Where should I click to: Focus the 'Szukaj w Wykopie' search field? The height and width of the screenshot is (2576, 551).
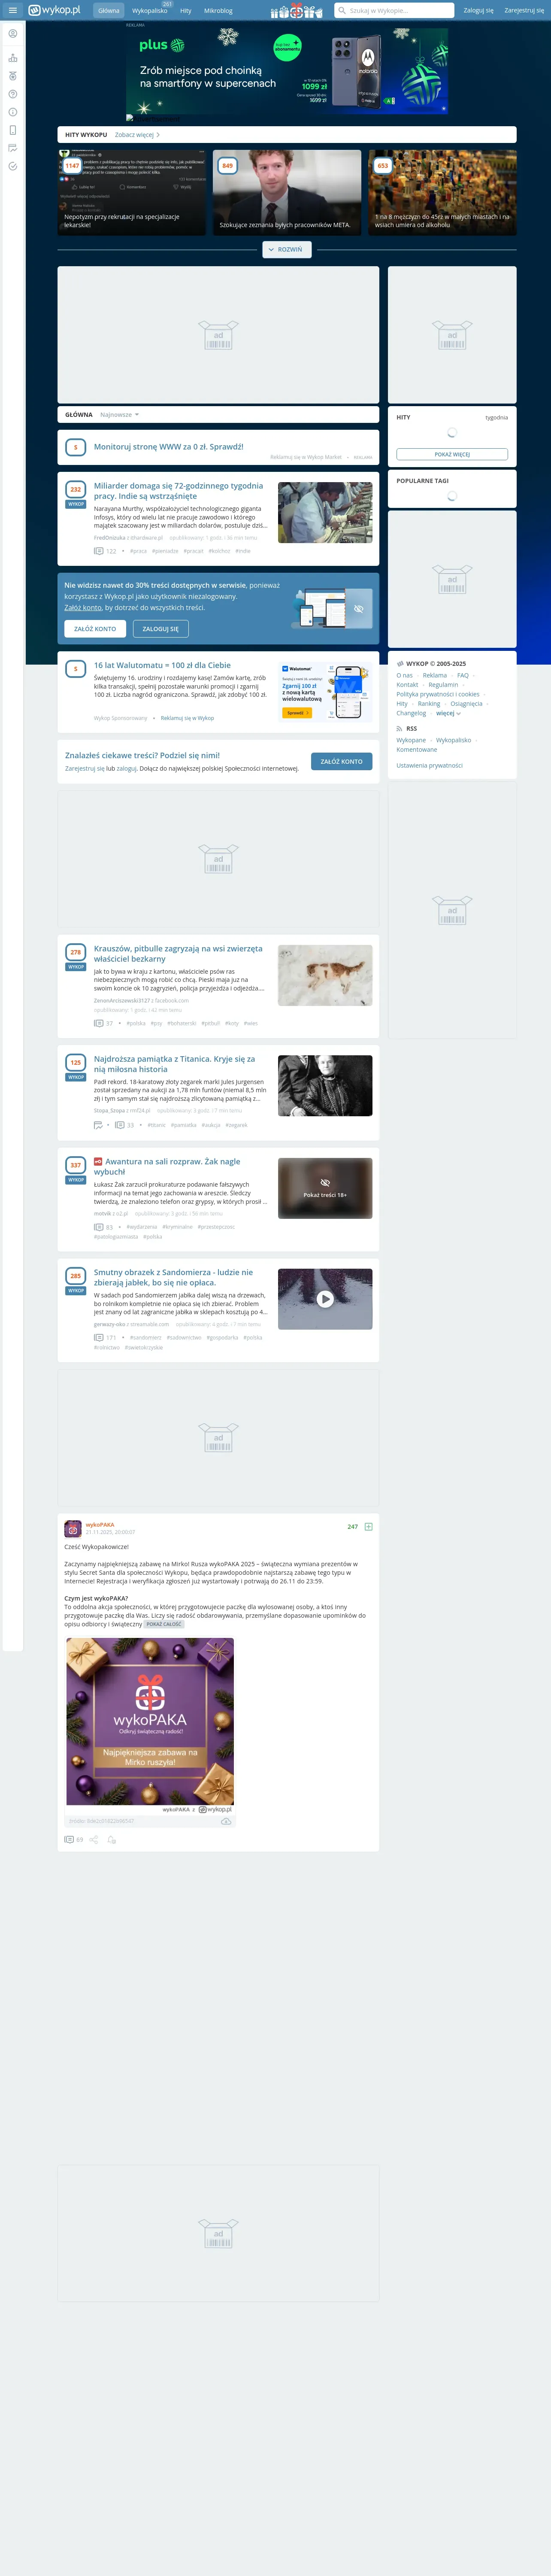coord(394,10)
